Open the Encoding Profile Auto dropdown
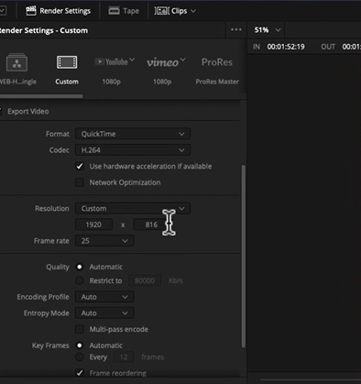 tap(104, 297)
